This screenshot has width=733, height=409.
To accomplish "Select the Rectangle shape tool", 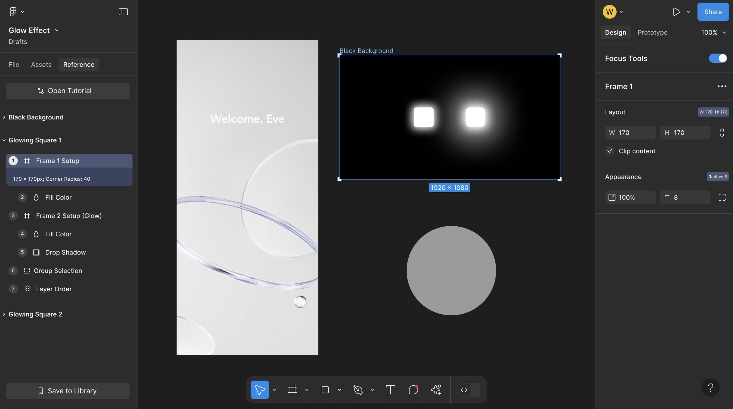I will click(x=325, y=390).
